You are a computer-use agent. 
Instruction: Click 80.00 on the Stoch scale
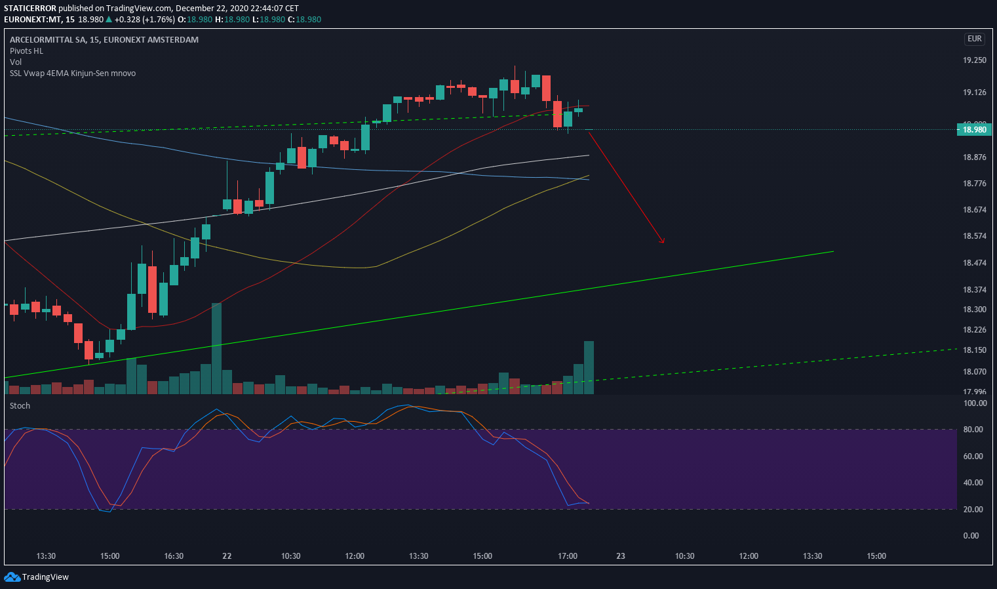tap(973, 430)
